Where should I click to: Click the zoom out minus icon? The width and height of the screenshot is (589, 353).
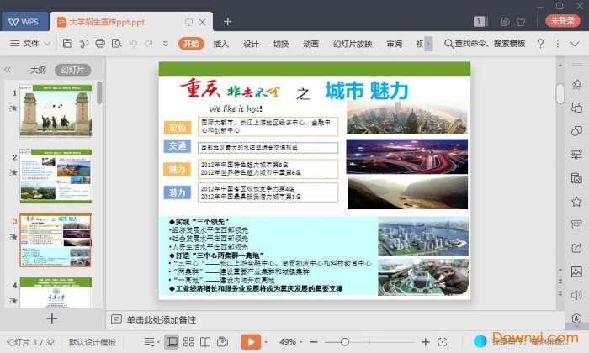[314, 342]
